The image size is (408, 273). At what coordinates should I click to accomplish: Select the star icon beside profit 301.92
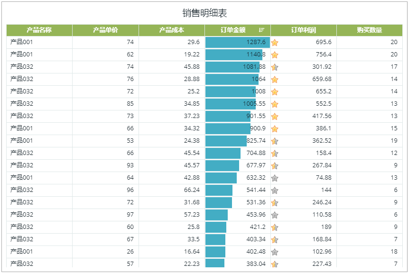click(275, 67)
